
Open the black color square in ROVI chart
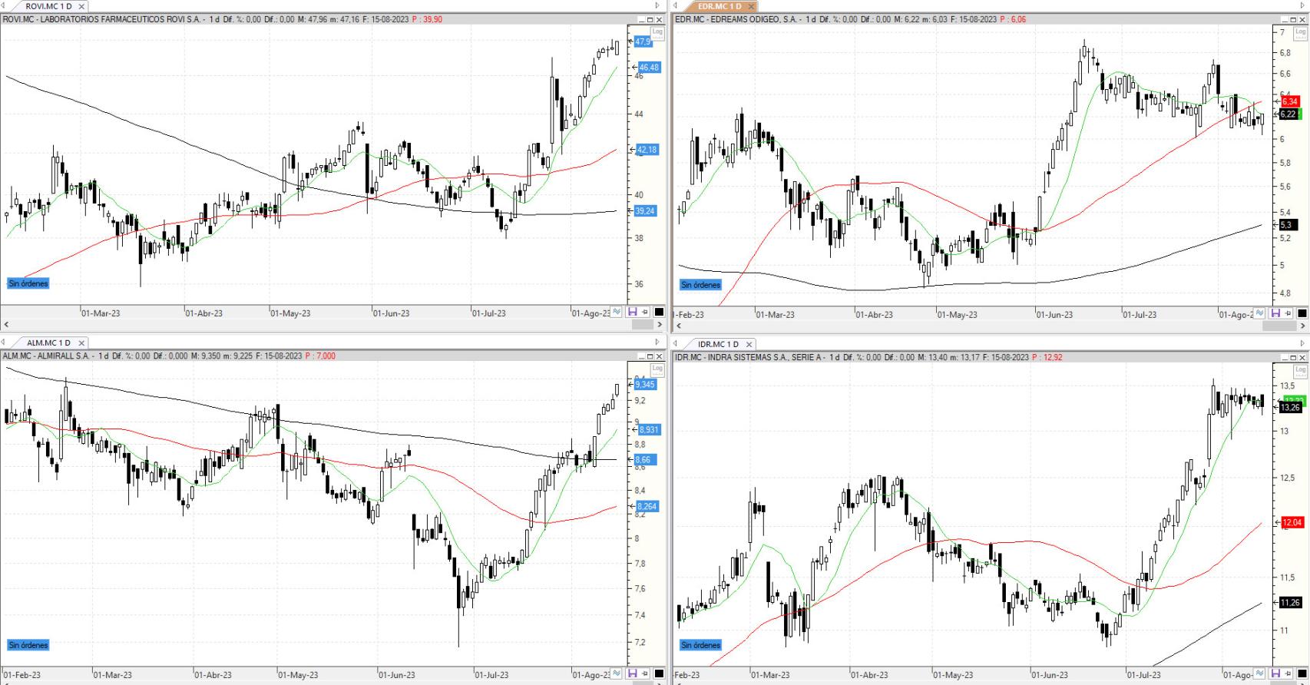click(x=659, y=312)
